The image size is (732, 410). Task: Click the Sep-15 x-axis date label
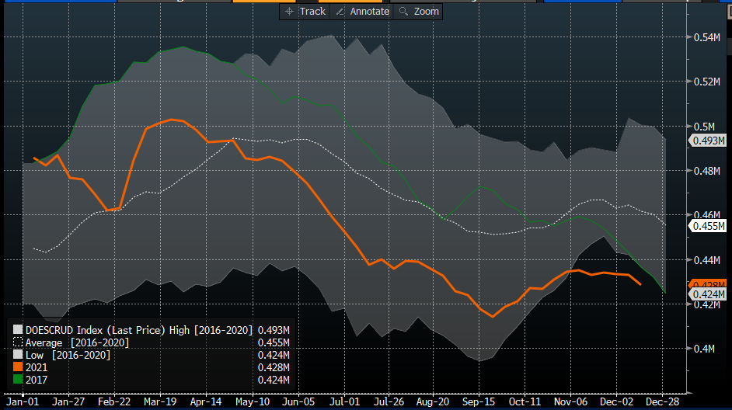tap(480, 402)
